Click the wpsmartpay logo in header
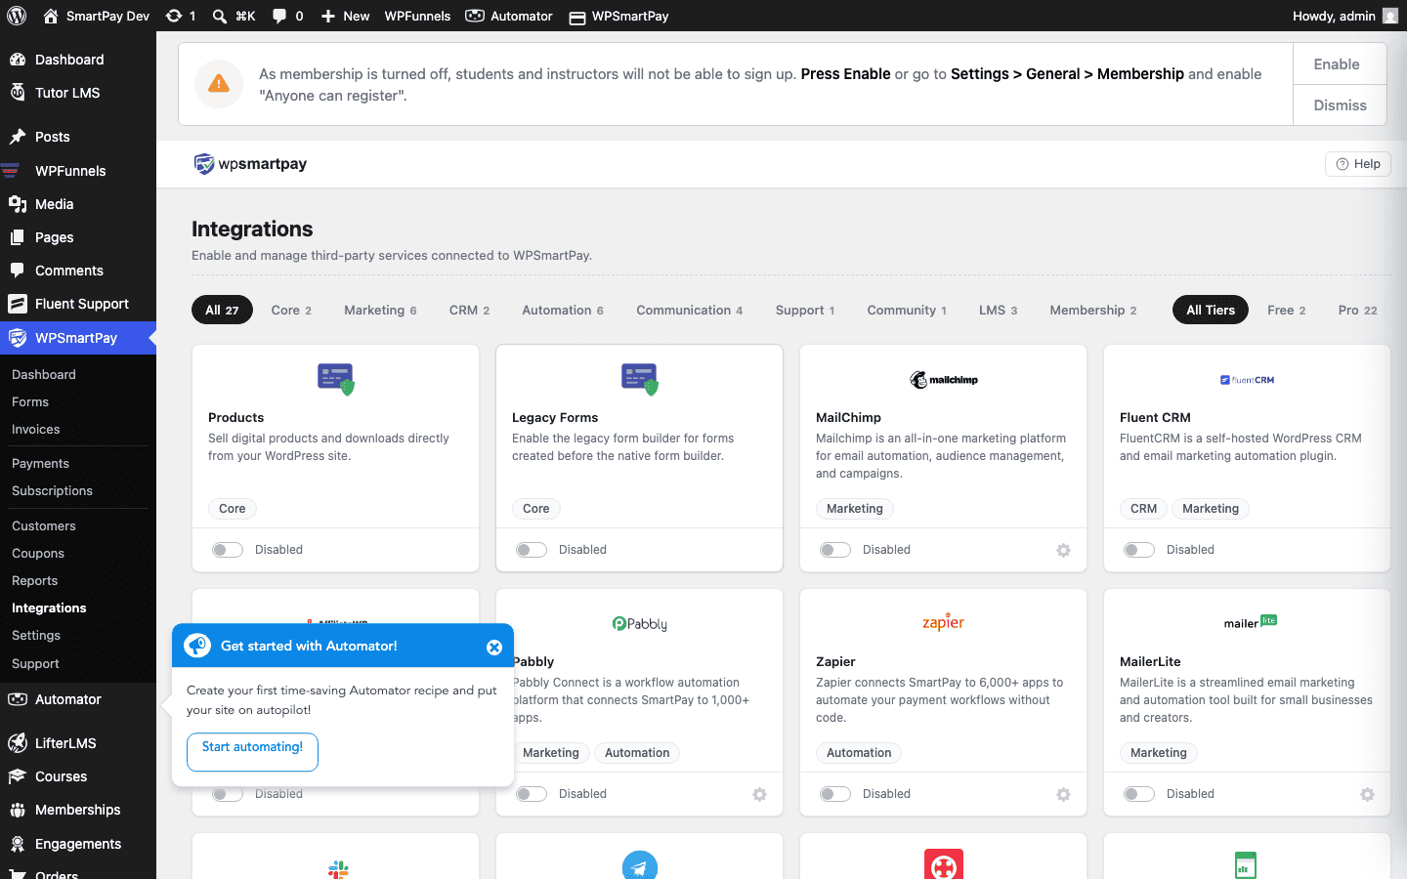 [250, 164]
